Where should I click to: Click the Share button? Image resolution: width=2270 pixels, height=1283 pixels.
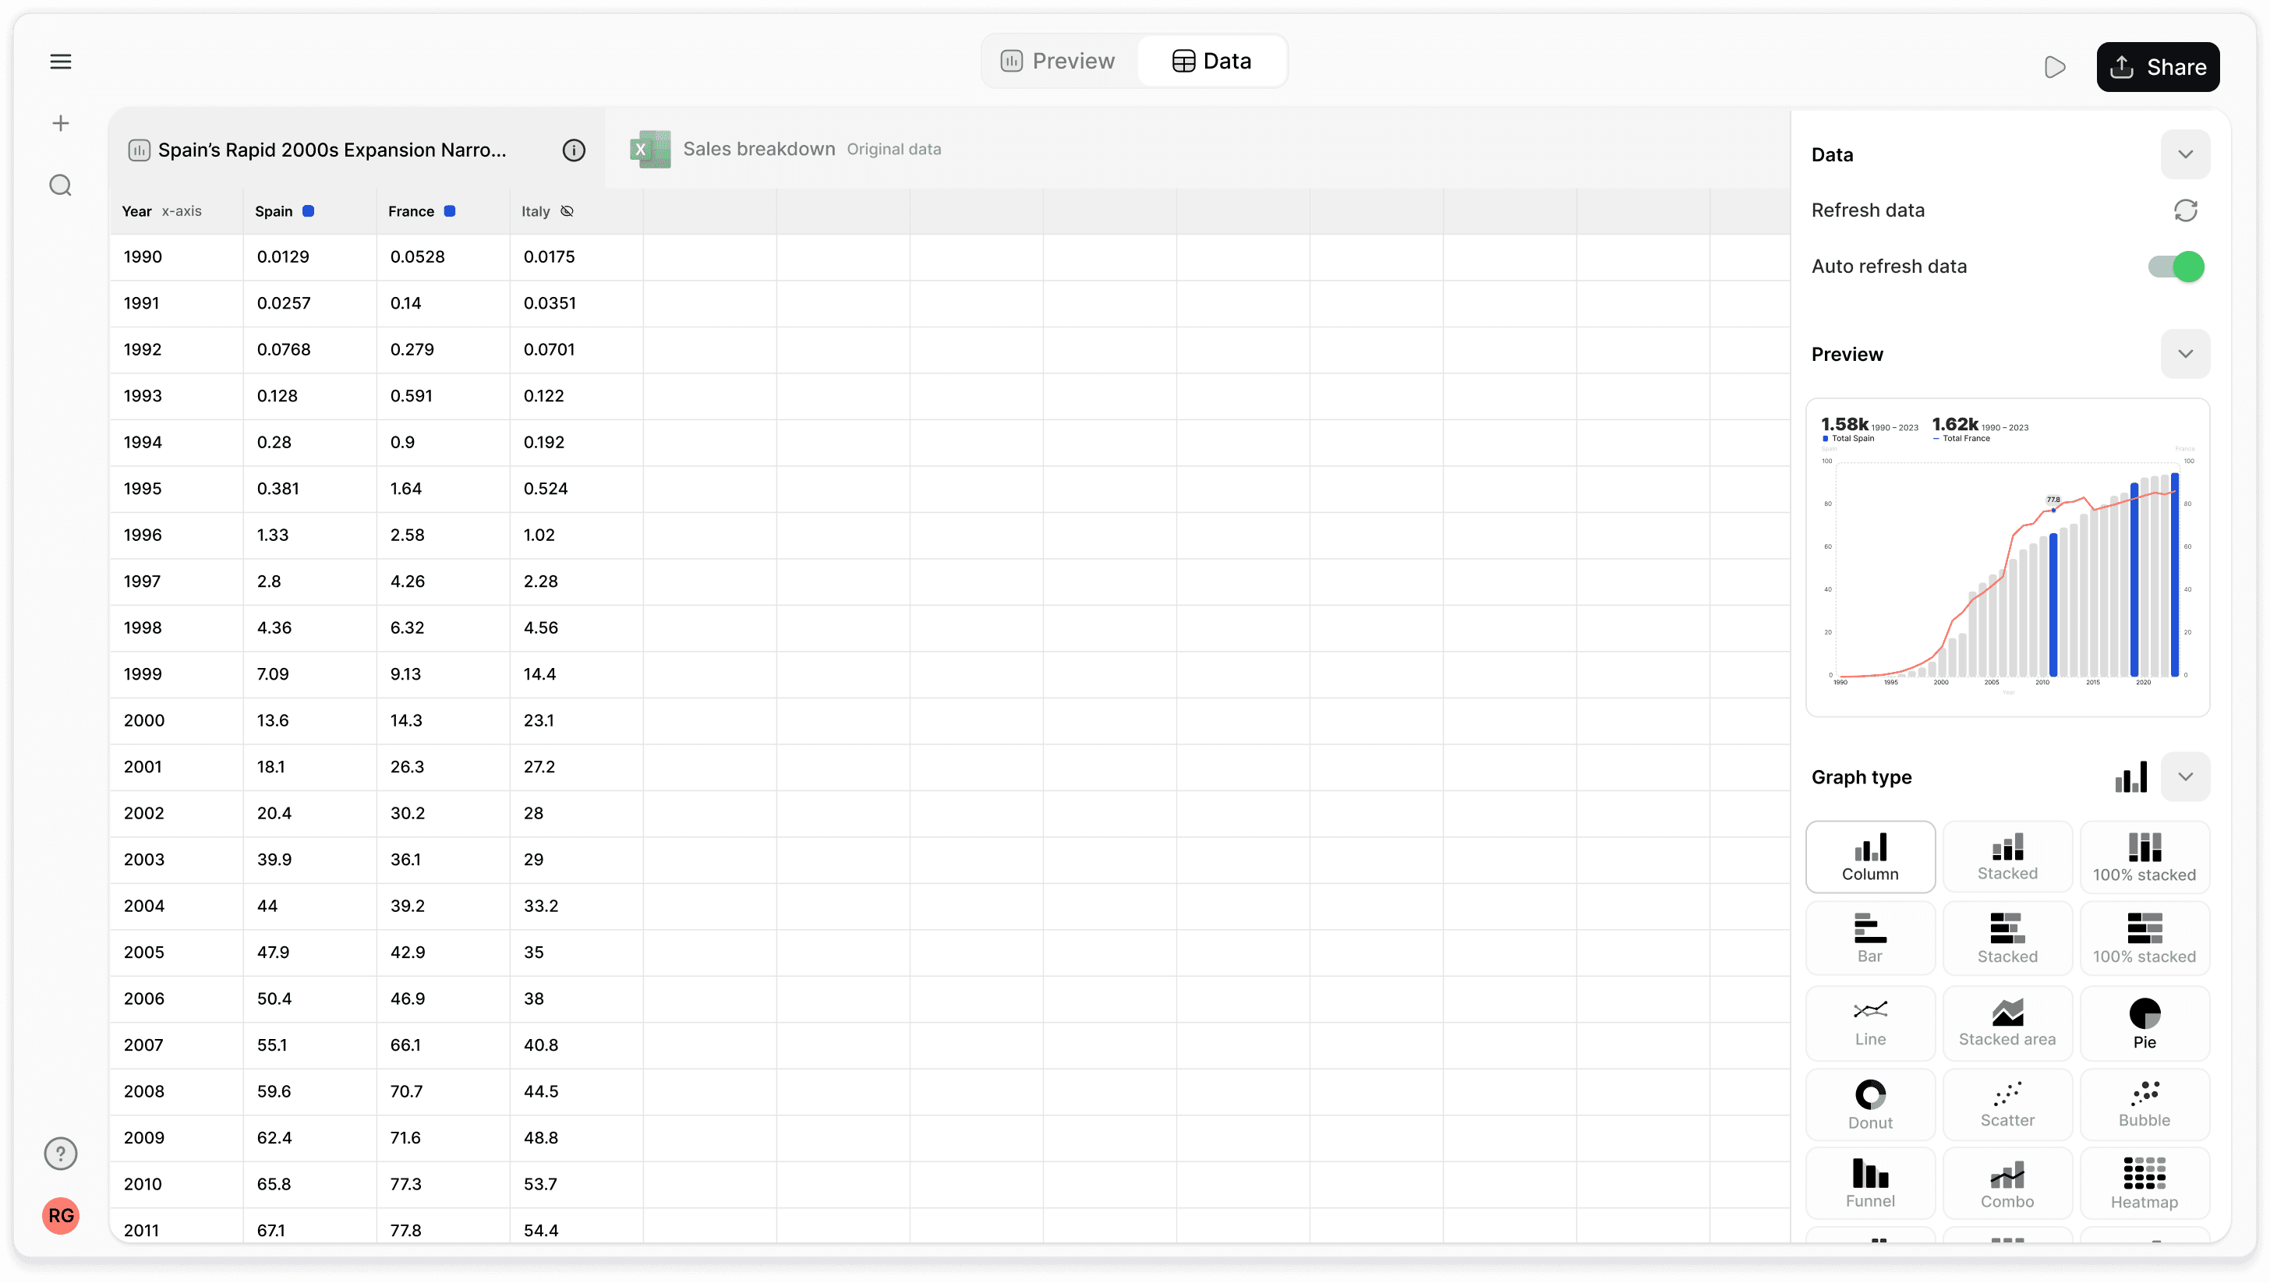tap(2157, 67)
